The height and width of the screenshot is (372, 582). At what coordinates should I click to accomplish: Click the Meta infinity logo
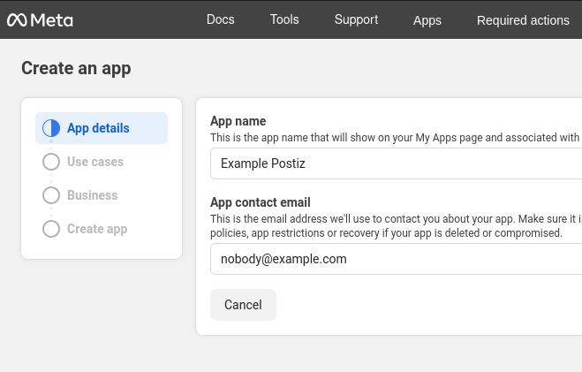[x=17, y=19]
